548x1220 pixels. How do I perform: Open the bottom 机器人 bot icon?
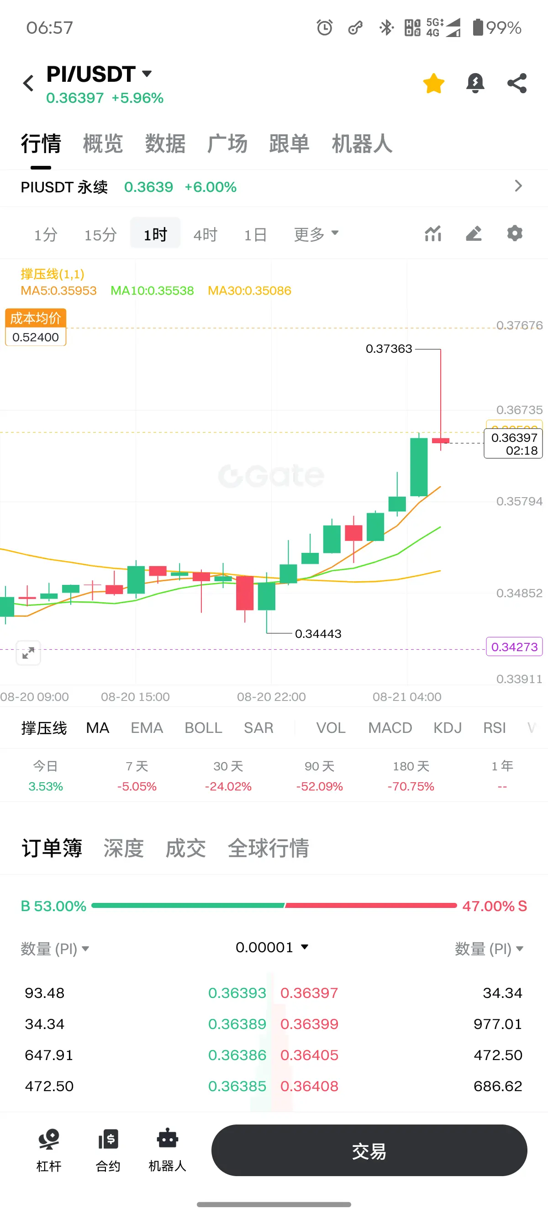(168, 1151)
